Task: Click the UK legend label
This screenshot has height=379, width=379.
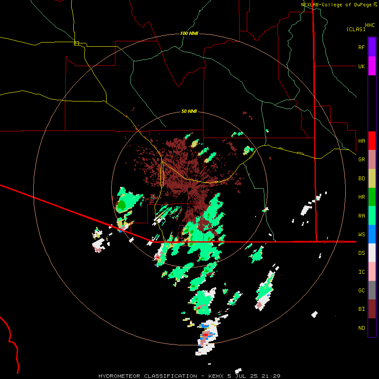Action: click(x=361, y=66)
